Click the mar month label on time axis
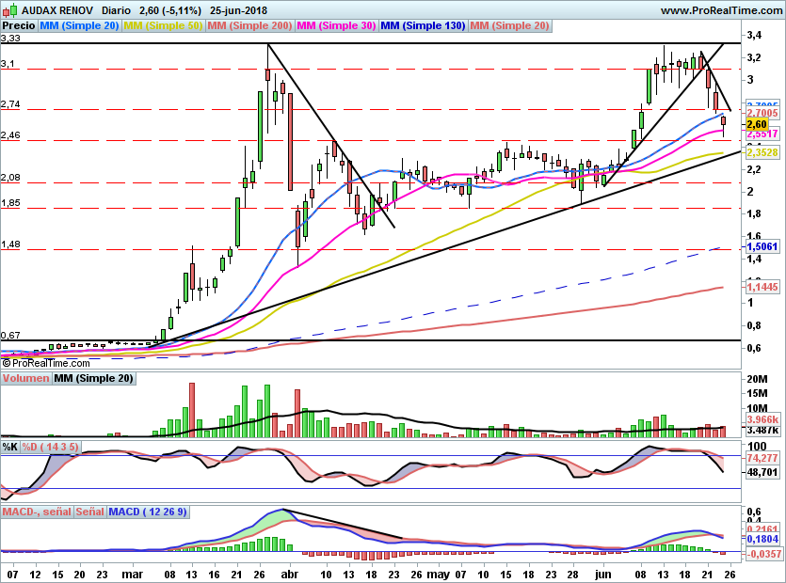This screenshot has height=583, width=786. tap(132, 574)
